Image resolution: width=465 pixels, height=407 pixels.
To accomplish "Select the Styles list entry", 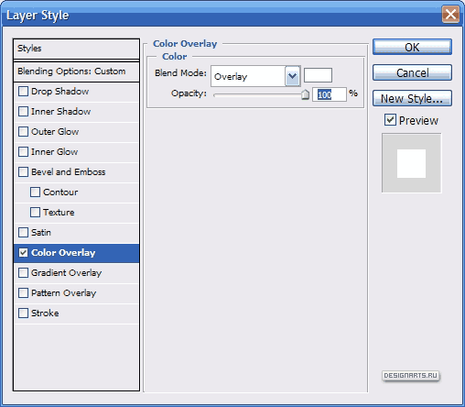I will pos(76,49).
